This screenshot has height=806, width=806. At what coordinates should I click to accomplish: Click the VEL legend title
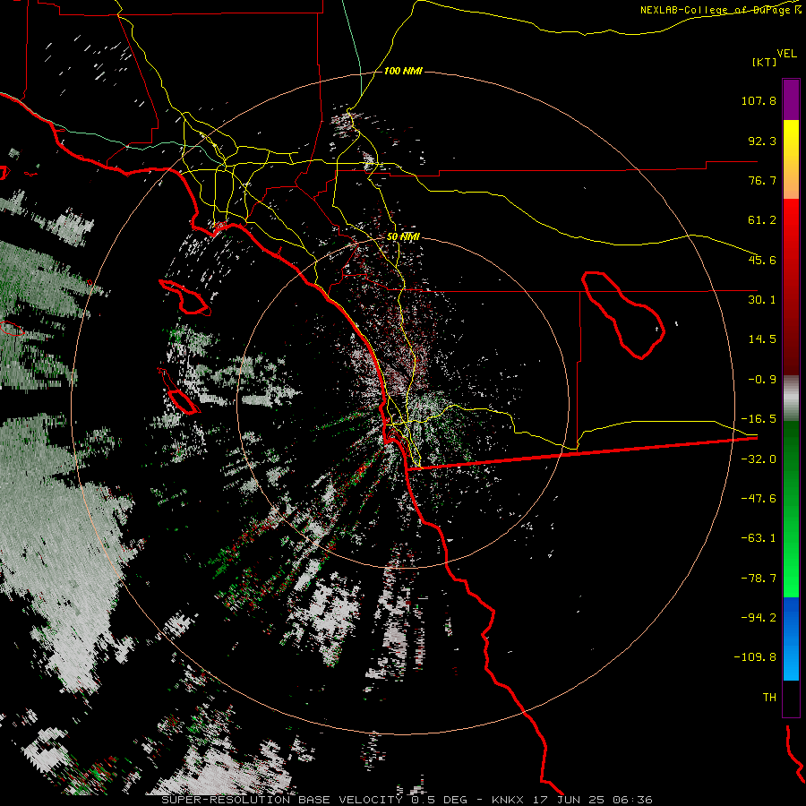(786, 54)
